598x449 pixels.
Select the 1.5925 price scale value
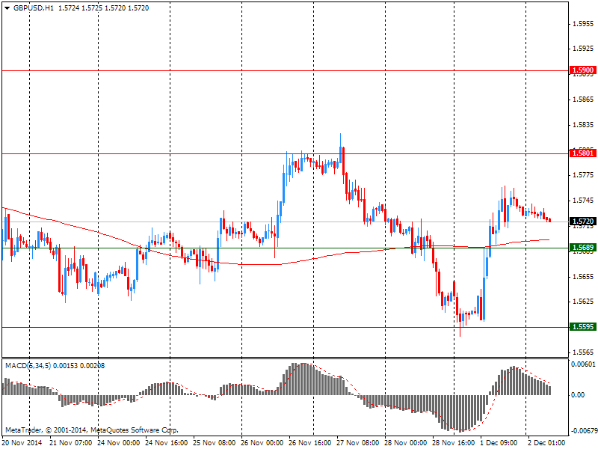584,49
